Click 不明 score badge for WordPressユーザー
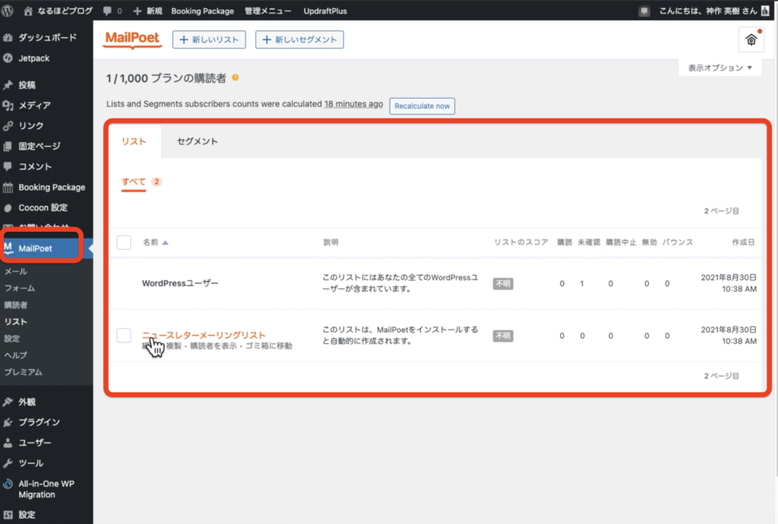 coord(503,283)
